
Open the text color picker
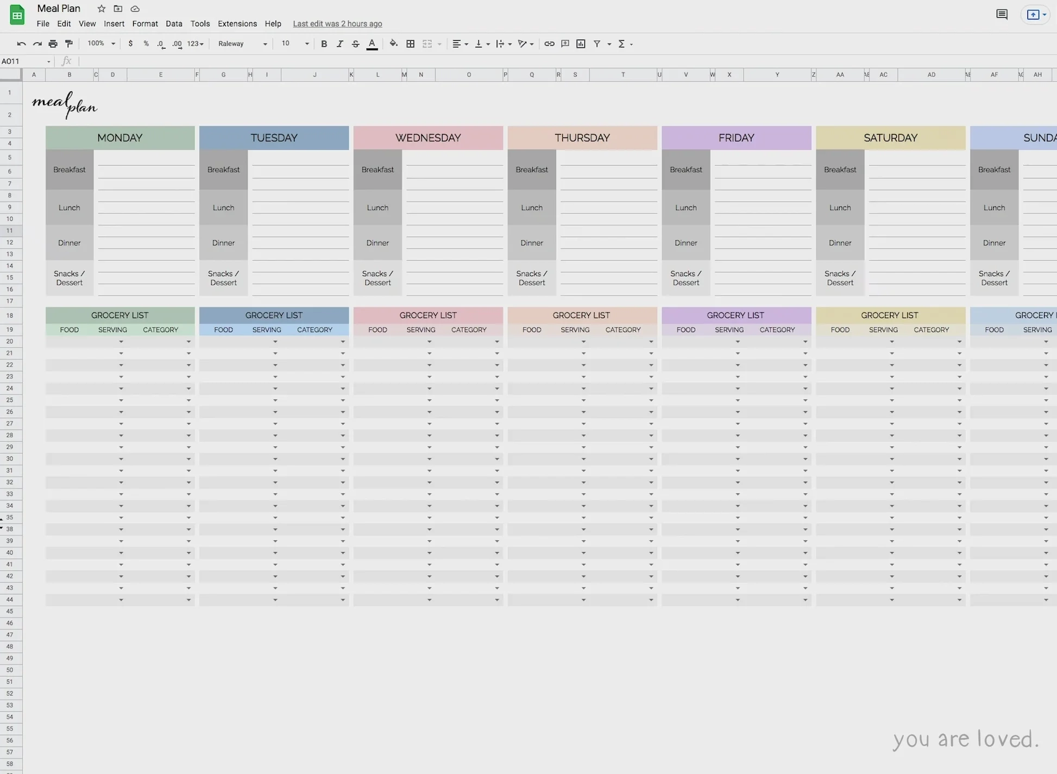372,43
